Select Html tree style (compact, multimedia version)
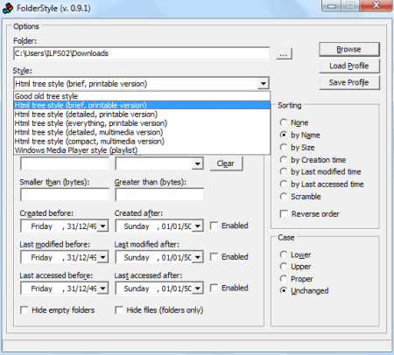Image resolution: width=394 pixels, height=355 pixels. tap(142, 142)
